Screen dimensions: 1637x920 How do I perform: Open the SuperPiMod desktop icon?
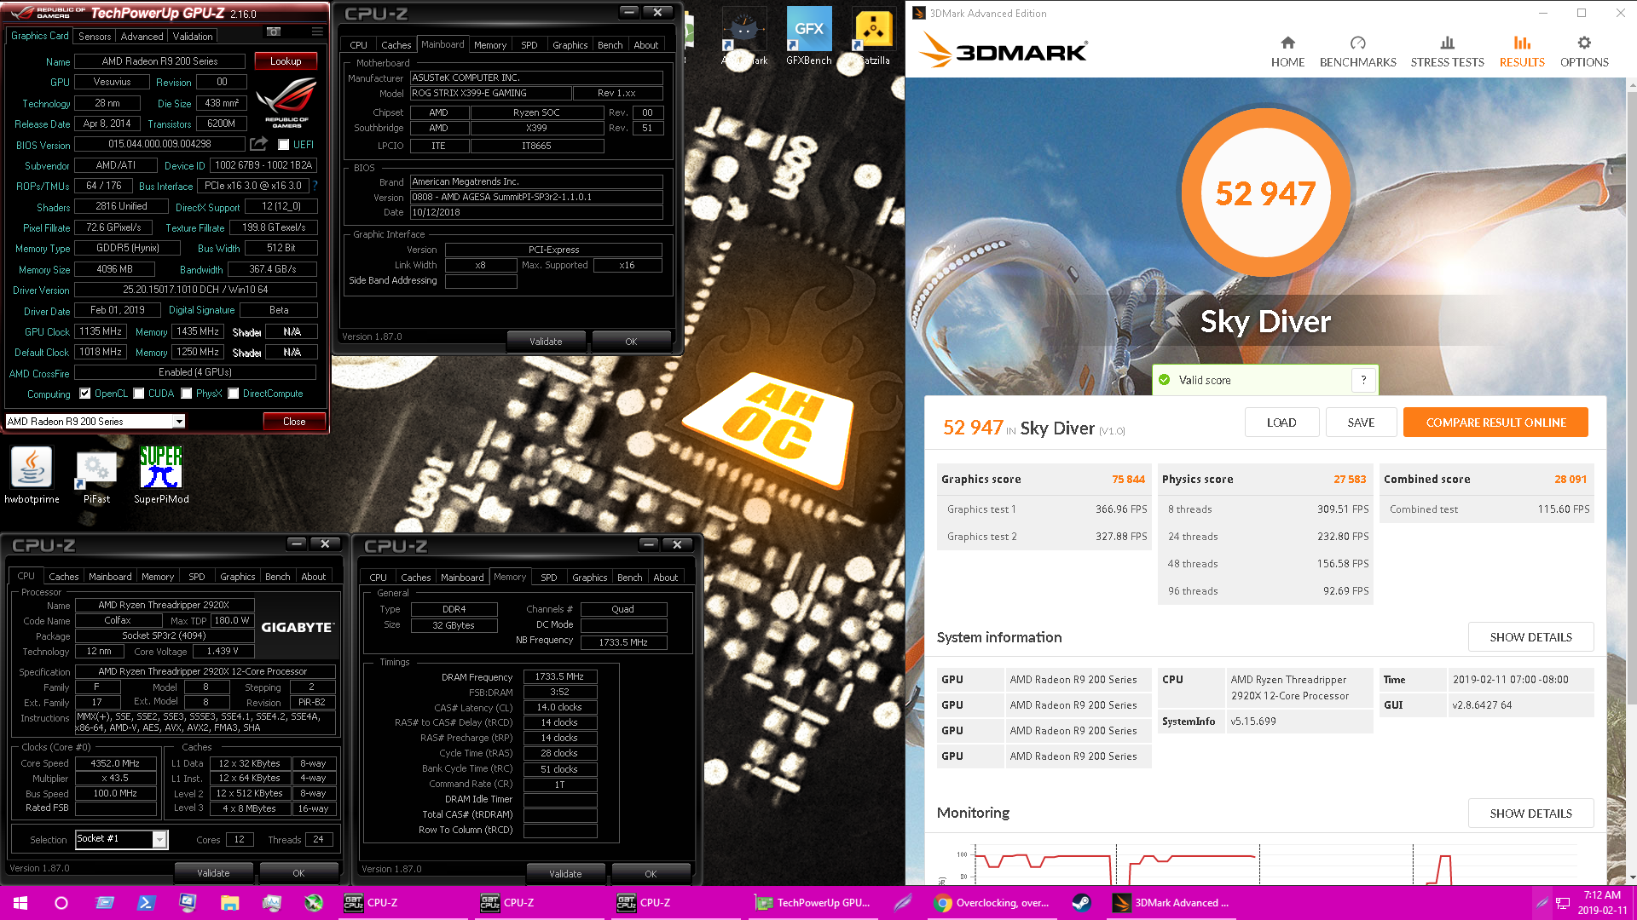pyautogui.click(x=161, y=474)
